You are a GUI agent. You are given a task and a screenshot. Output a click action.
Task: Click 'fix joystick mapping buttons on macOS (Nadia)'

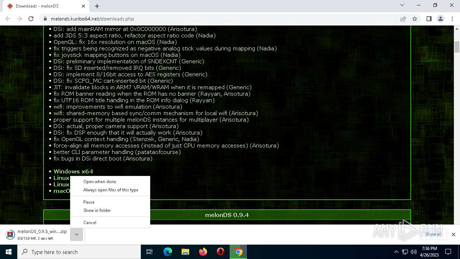[x=117, y=55]
